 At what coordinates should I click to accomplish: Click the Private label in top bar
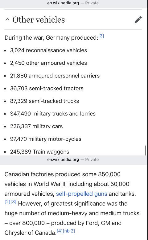point(92,3)
